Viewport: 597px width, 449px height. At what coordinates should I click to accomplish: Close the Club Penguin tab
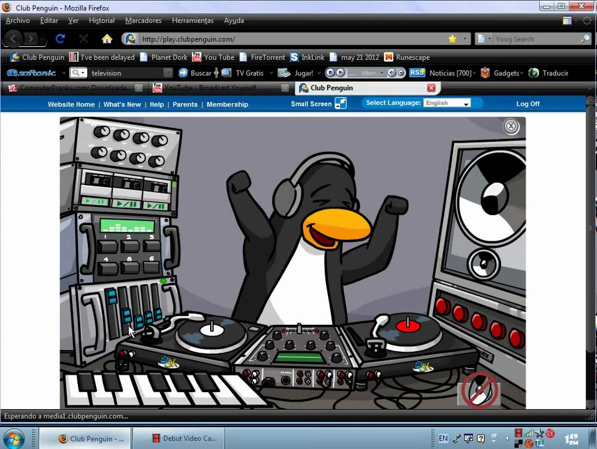pos(431,88)
